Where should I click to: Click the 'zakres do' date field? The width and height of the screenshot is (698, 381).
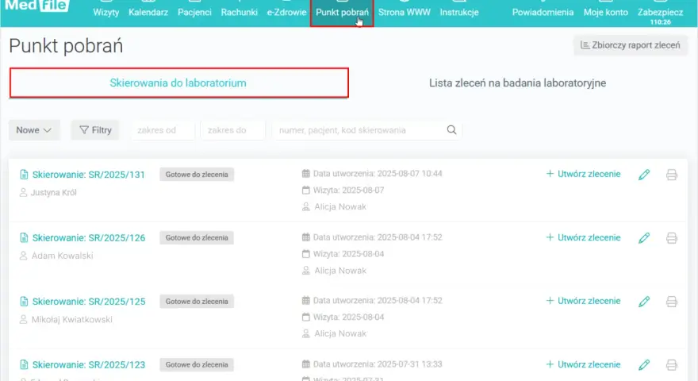[233, 130]
